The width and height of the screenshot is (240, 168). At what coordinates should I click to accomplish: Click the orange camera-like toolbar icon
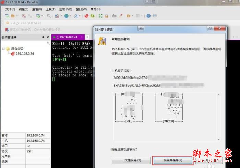pos(129,16)
